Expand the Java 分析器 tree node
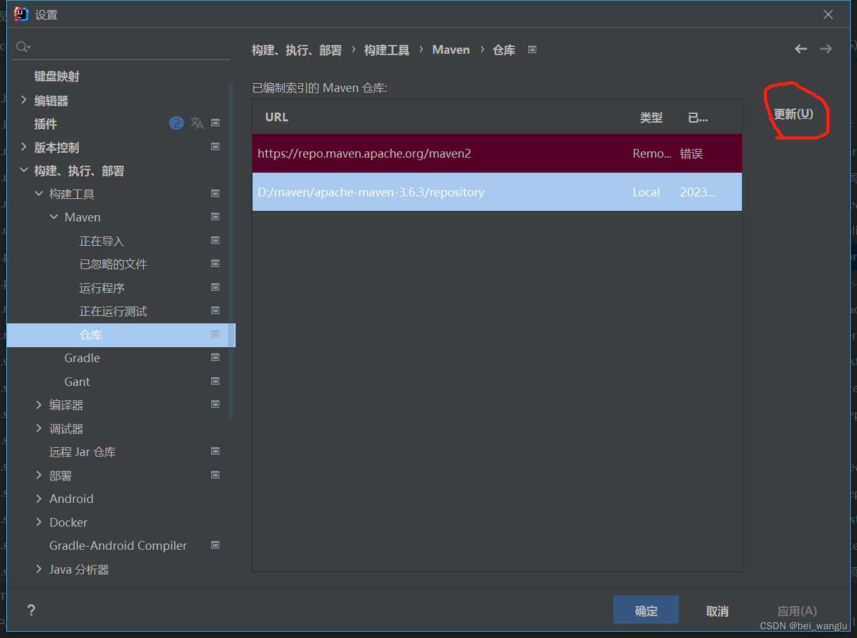The height and width of the screenshot is (638, 857). coord(39,569)
